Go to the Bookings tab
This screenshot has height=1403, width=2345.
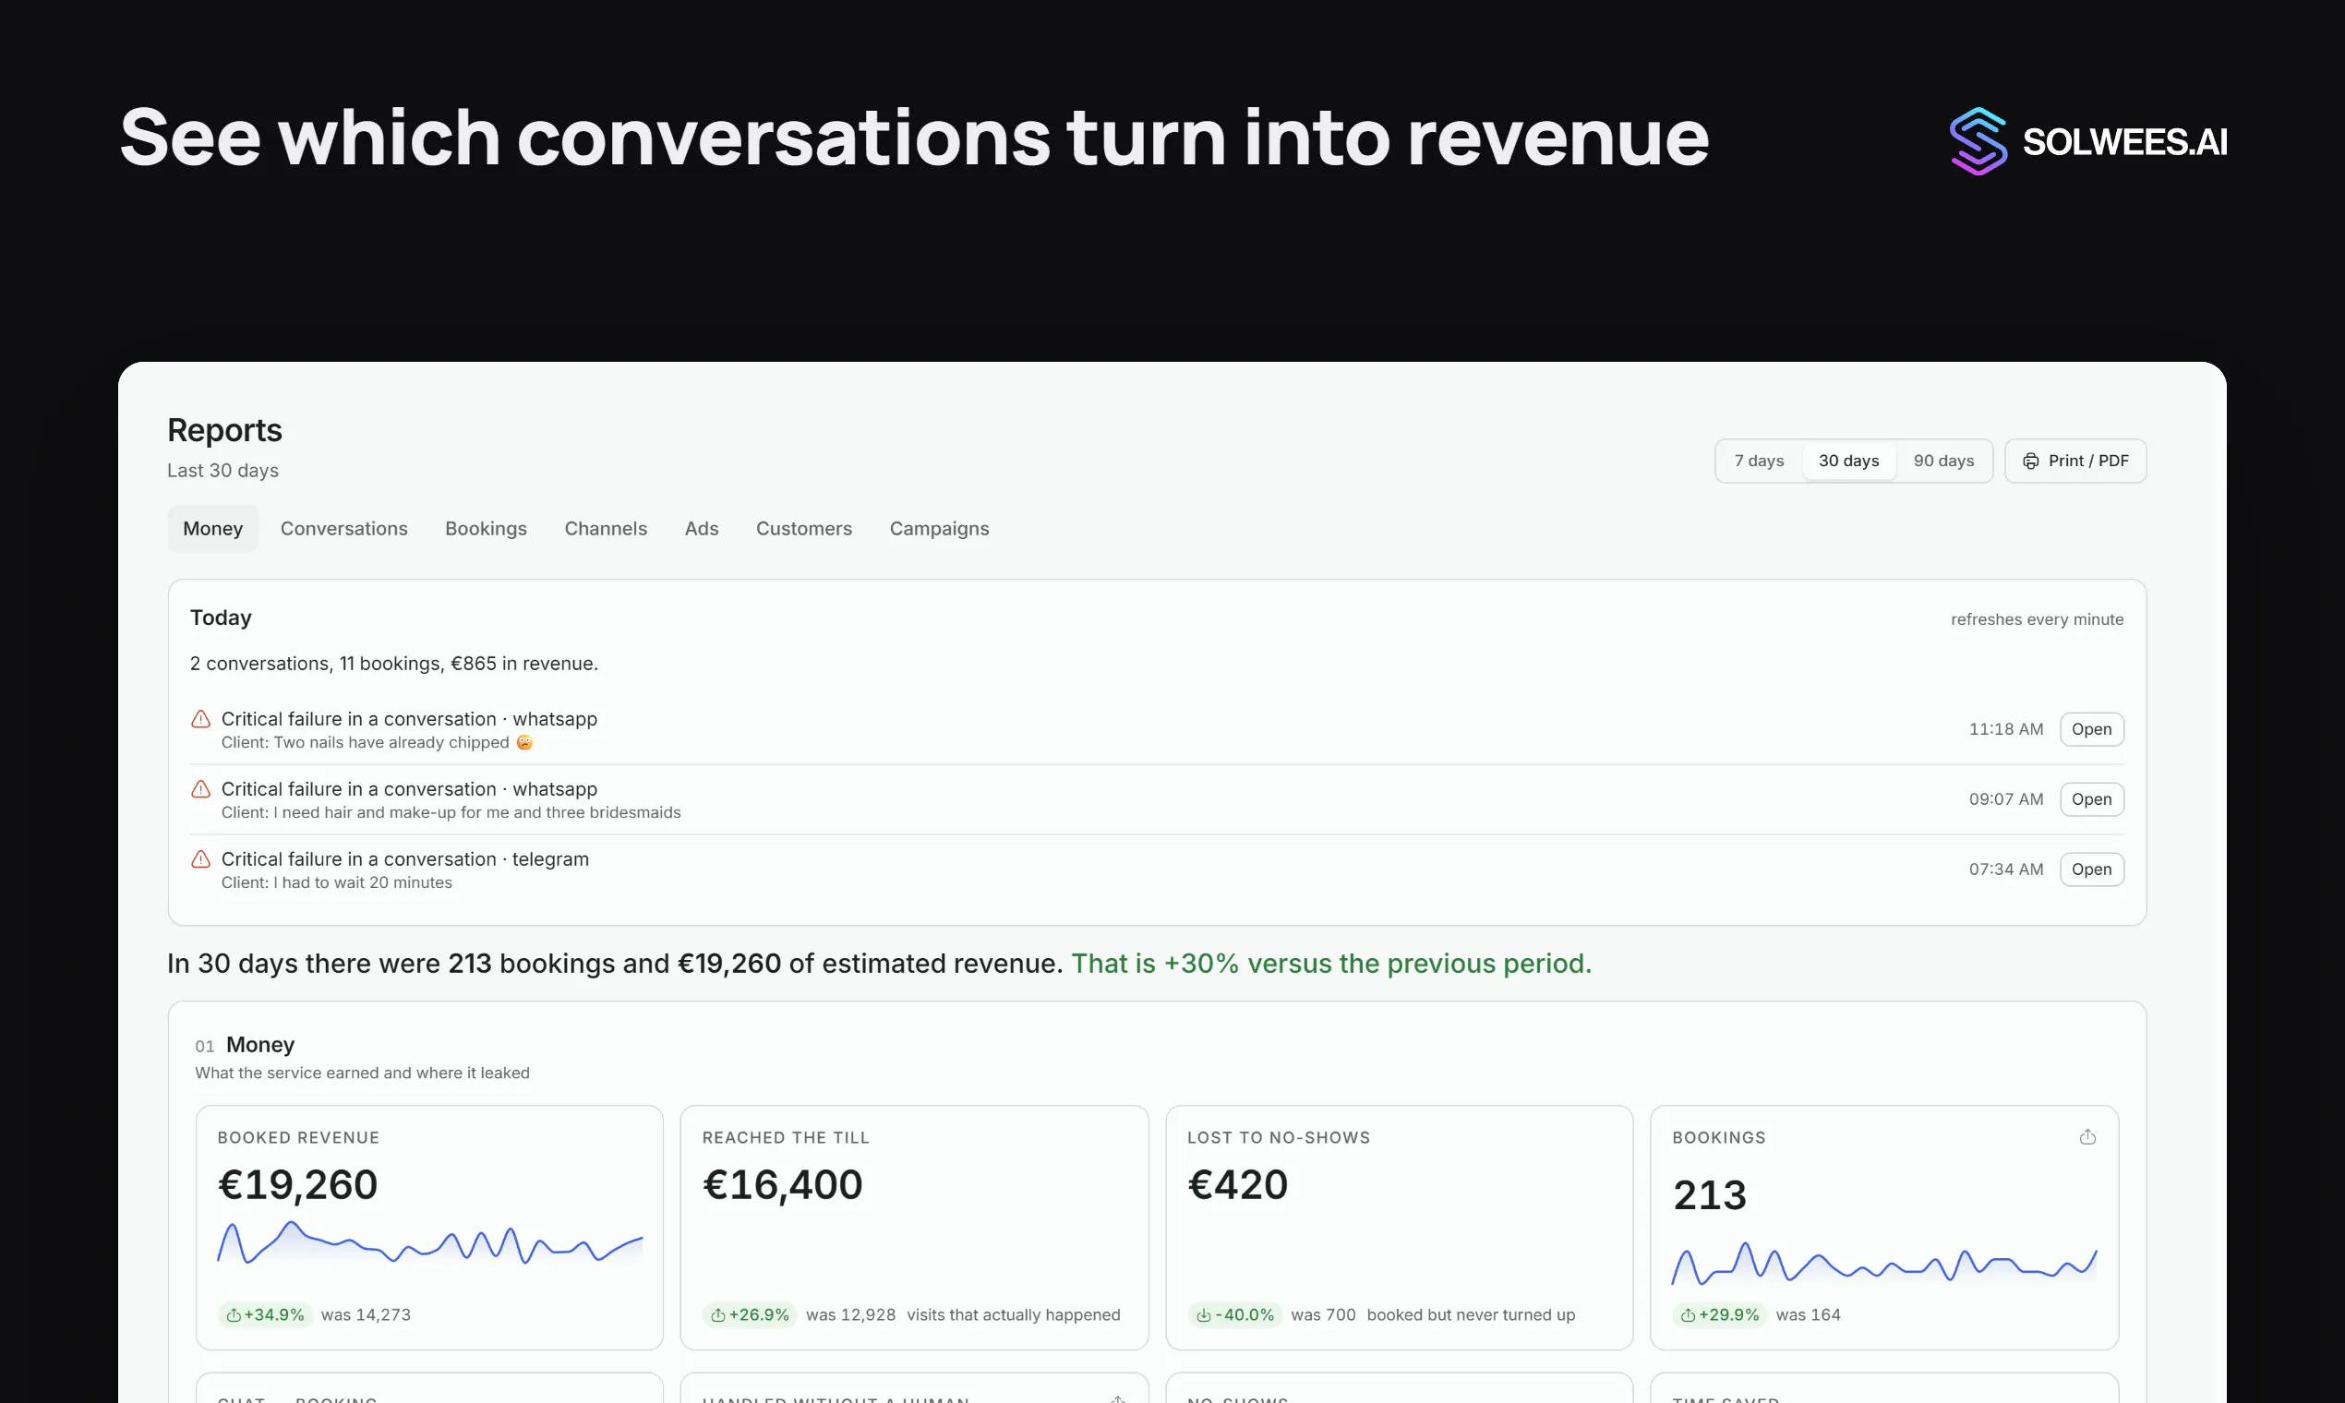click(x=486, y=530)
